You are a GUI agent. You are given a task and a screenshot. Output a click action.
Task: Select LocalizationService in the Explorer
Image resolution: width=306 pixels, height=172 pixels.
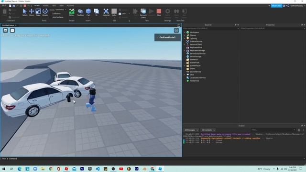[x=197, y=78]
